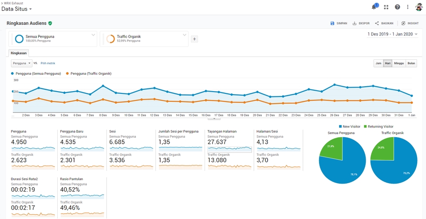Open the apps grid icon

pos(386,7)
